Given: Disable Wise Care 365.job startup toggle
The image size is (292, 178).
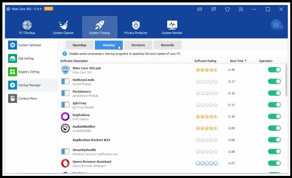Looking at the screenshot, I should coord(274,70).
